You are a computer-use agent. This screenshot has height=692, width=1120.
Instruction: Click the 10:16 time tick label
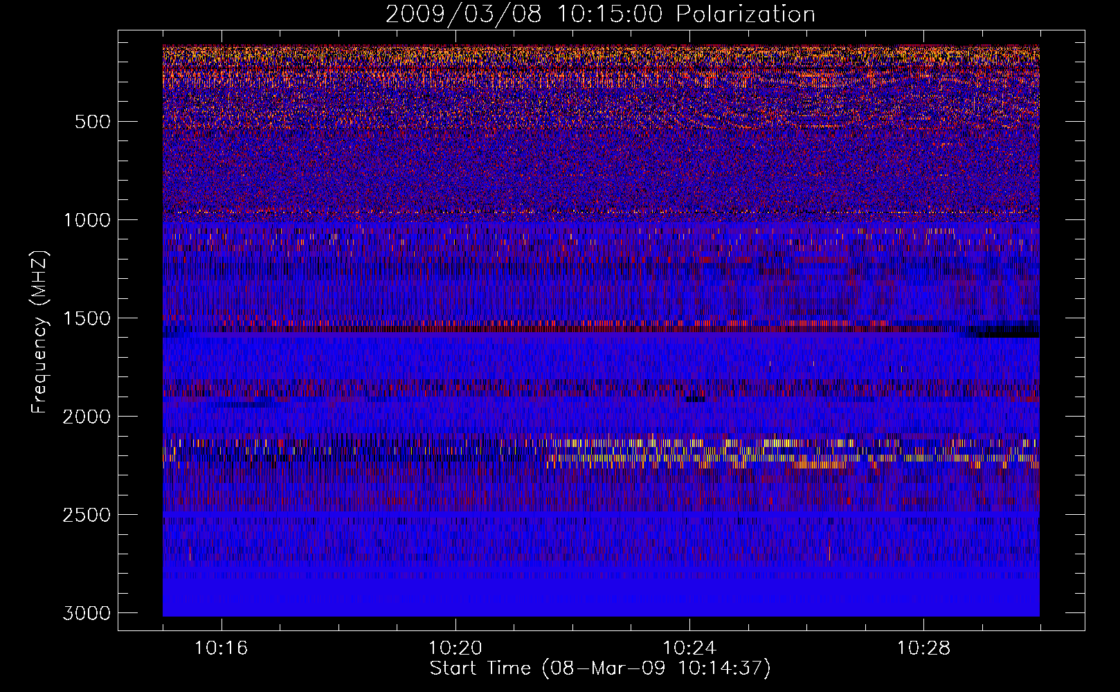coord(221,648)
